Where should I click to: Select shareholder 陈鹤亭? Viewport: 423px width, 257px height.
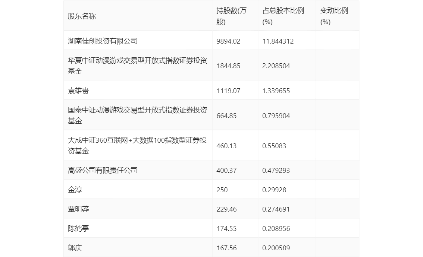click(78, 229)
